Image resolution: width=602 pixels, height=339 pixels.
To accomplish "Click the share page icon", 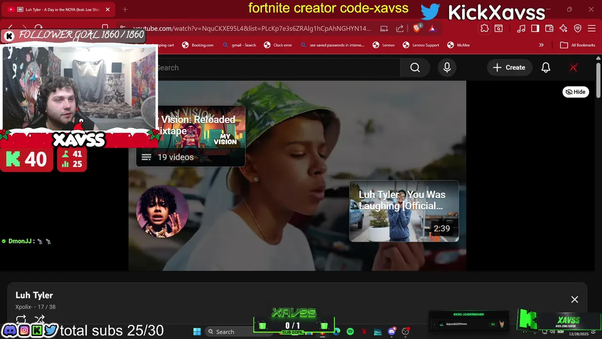I will (400, 28).
